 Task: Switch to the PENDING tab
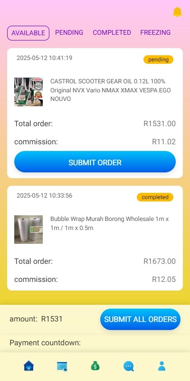click(69, 32)
